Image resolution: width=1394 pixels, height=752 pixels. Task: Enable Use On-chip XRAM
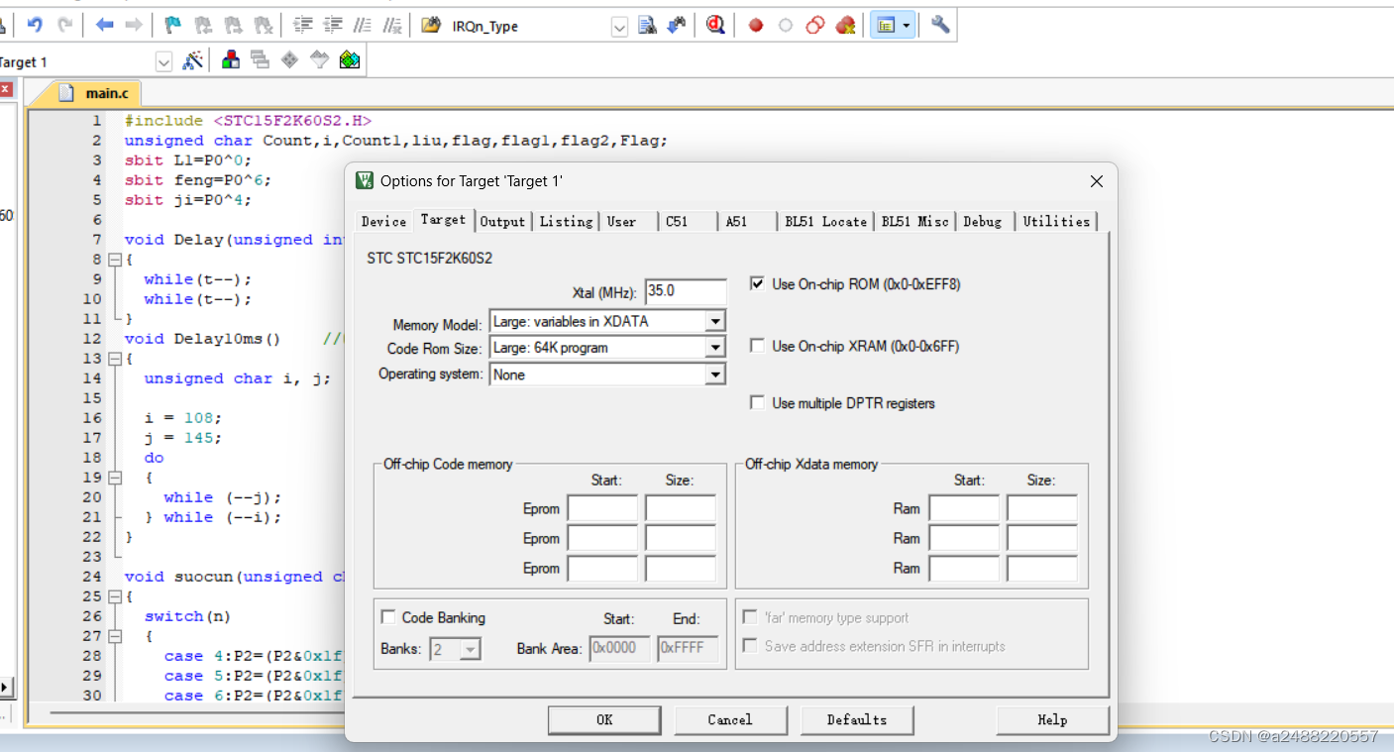coord(758,346)
